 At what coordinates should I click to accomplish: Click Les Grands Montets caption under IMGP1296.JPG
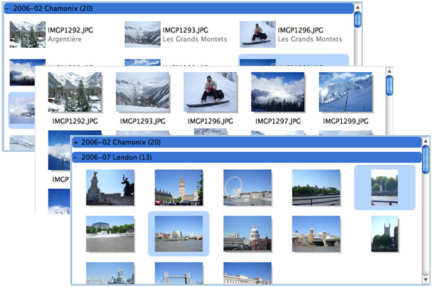click(310, 39)
